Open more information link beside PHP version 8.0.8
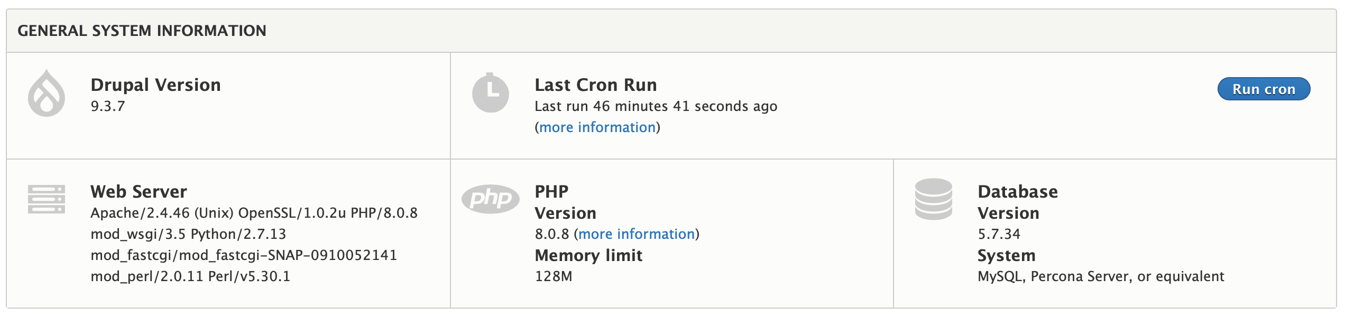The image size is (1345, 316). [x=637, y=234]
